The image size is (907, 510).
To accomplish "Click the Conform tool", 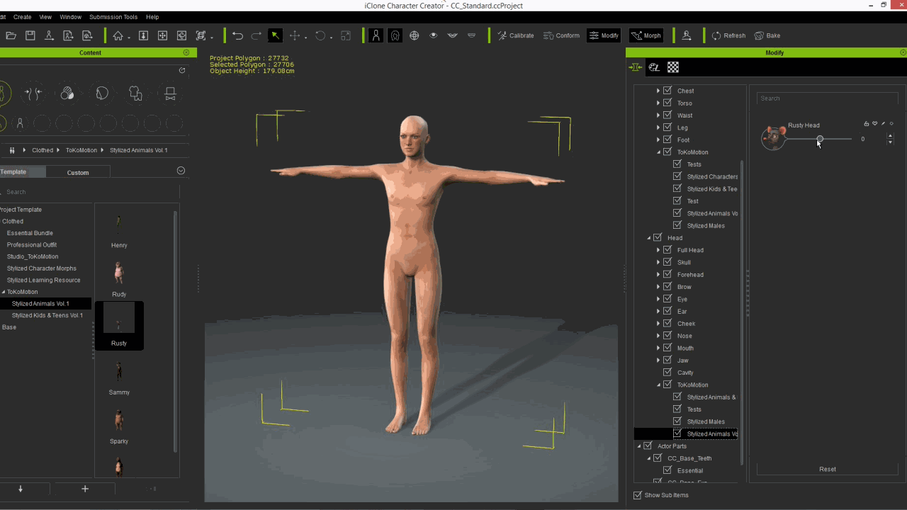I will [561, 35].
